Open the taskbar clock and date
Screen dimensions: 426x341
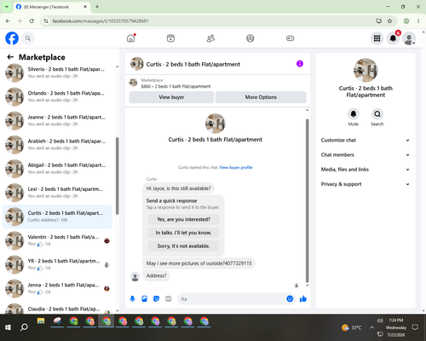point(396,327)
